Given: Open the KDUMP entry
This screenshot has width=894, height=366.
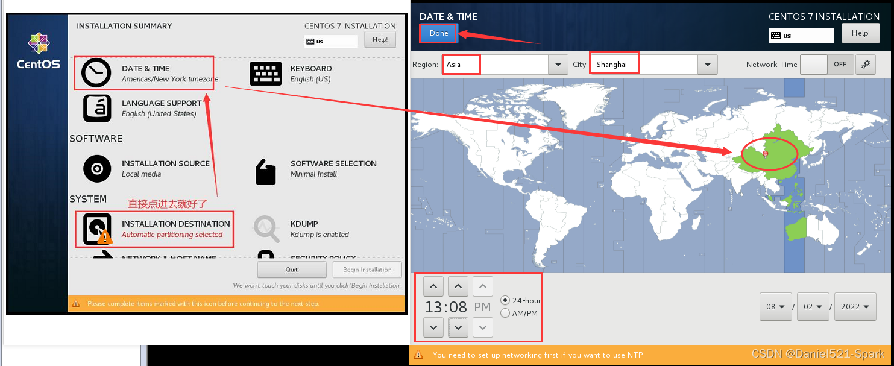Looking at the screenshot, I should tap(301, 229).
